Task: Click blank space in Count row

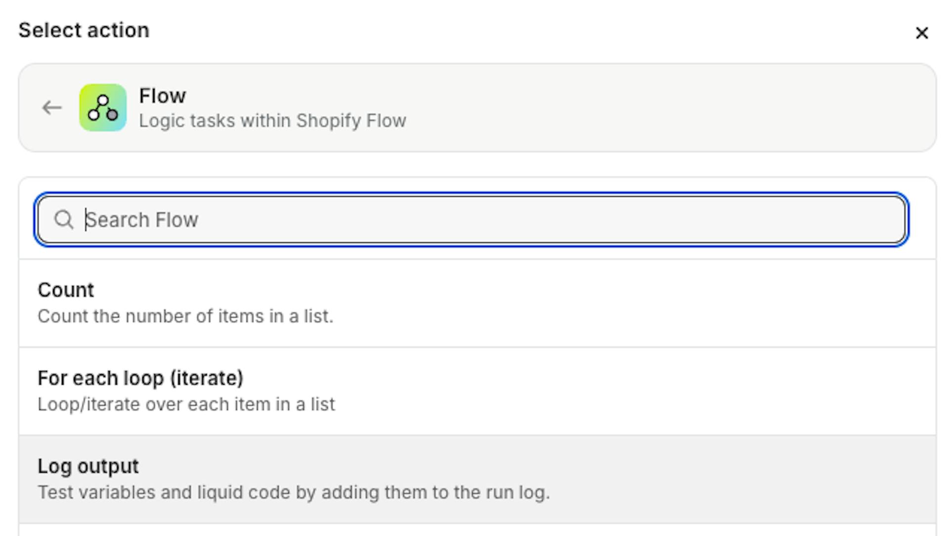Action: [643, 303]
